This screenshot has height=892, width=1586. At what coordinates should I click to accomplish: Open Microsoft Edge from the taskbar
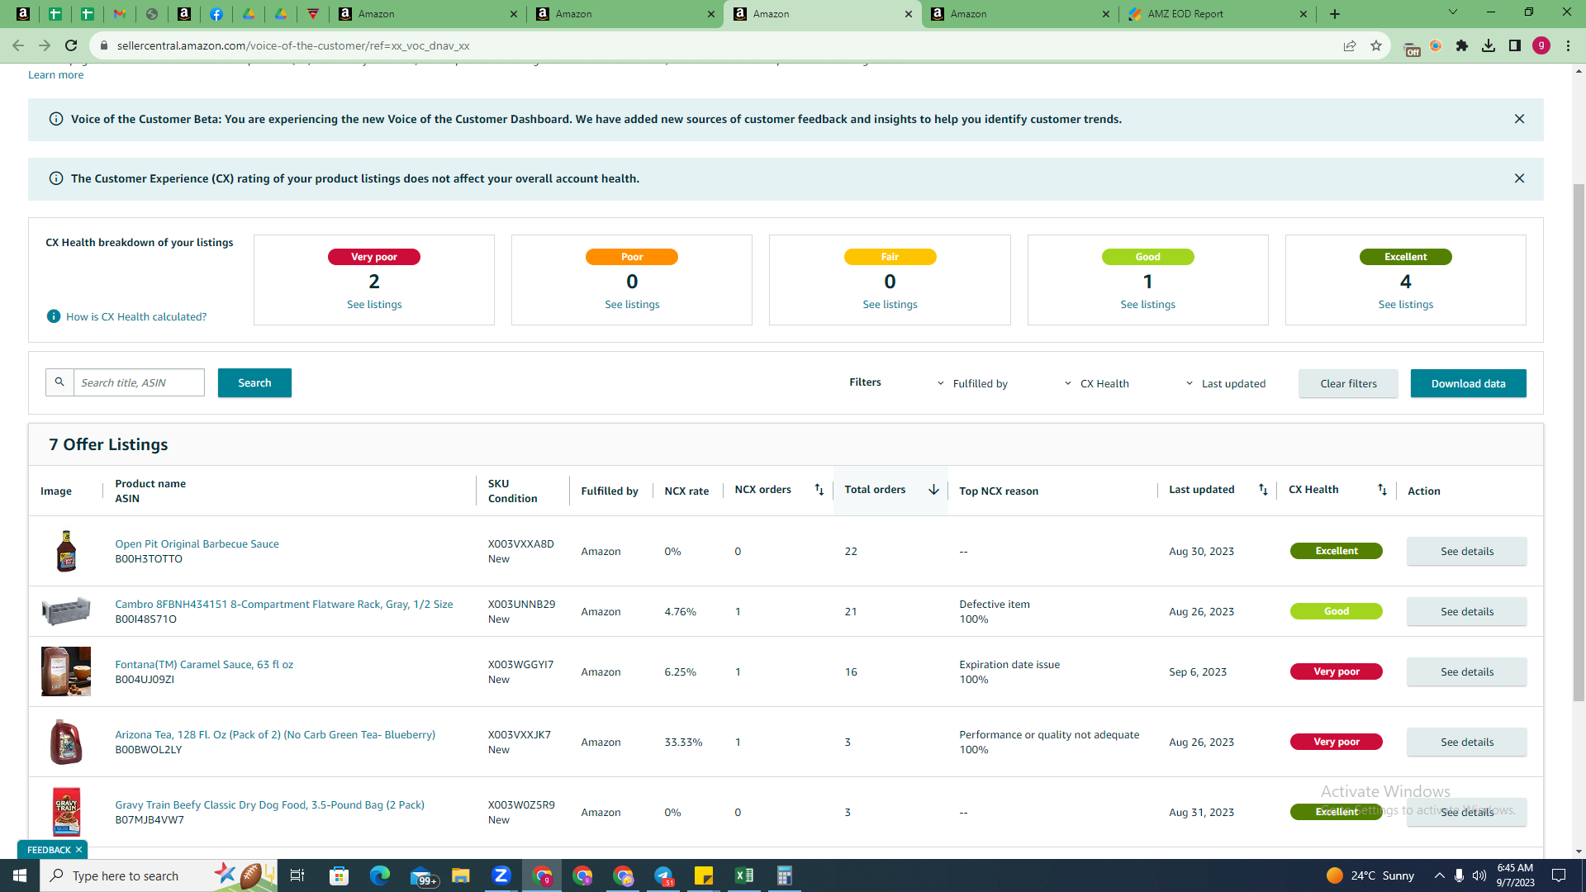(x=379, y=875)
